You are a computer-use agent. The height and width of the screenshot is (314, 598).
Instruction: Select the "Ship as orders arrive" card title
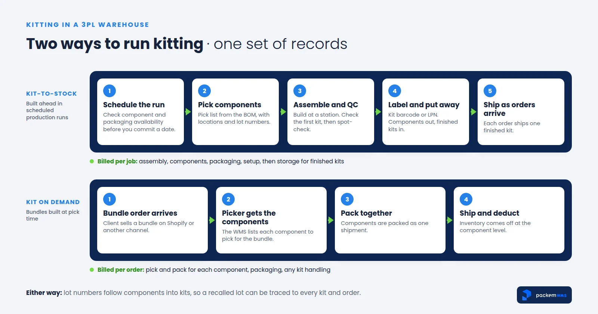pyautogui.click(x=509, y=109)
